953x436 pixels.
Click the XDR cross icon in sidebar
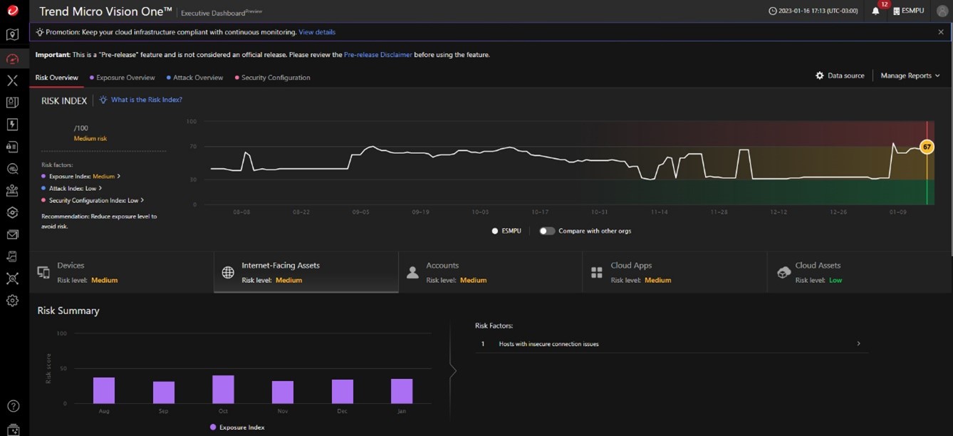tap(12, 81)
